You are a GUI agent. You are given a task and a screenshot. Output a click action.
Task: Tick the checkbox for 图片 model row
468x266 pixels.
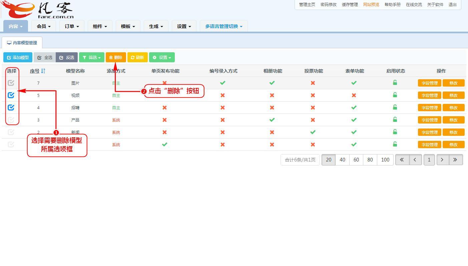pyautogui.click(x=11, y=83)
